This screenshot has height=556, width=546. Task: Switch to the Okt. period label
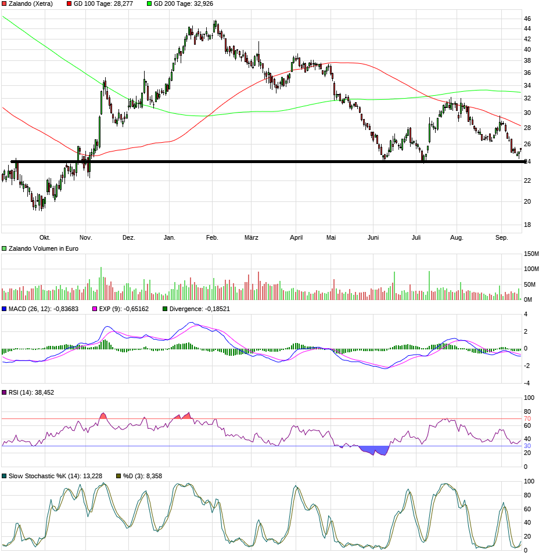[x=46, y=237]
